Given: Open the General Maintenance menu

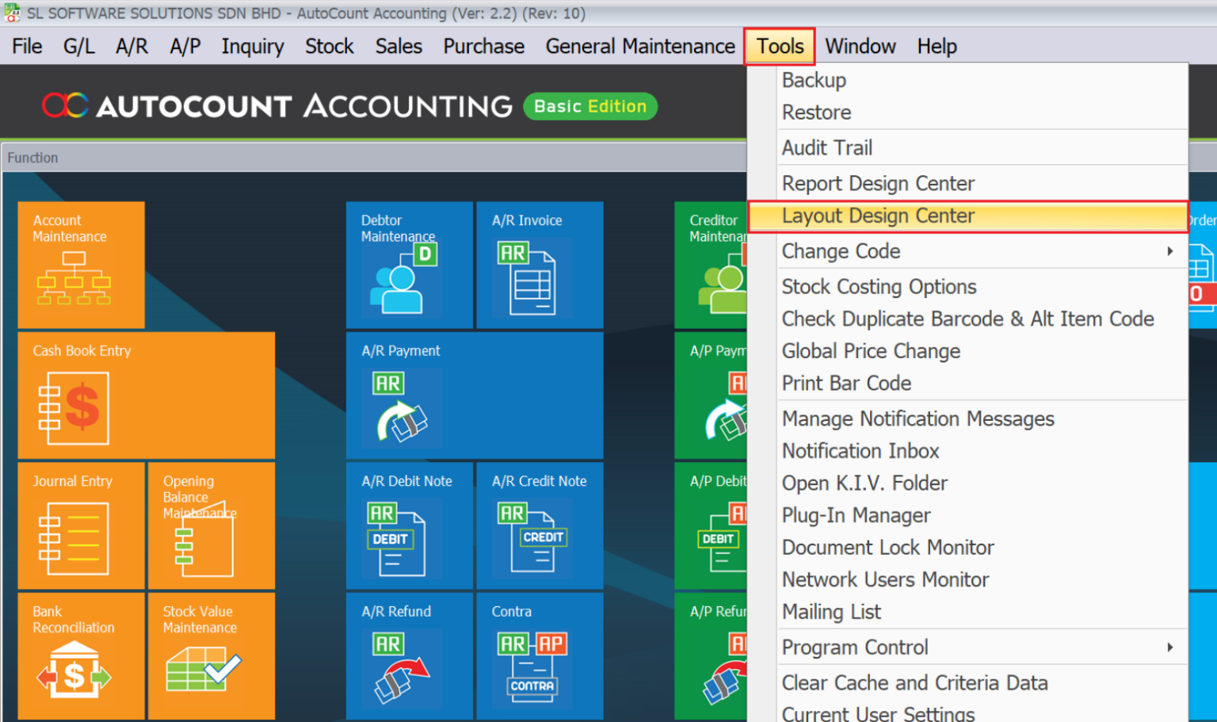Looking at the screenshot, I should (x=640, y=46).
